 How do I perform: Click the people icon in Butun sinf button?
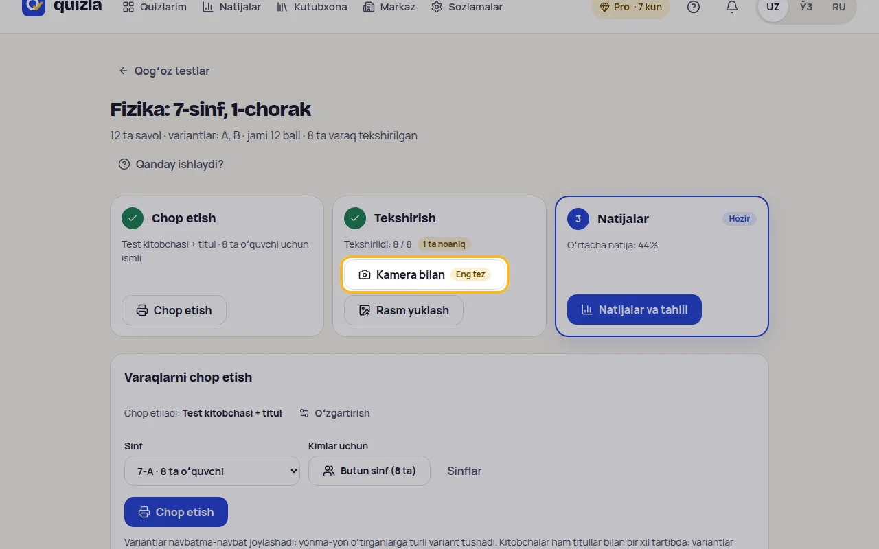coord(329,471)
